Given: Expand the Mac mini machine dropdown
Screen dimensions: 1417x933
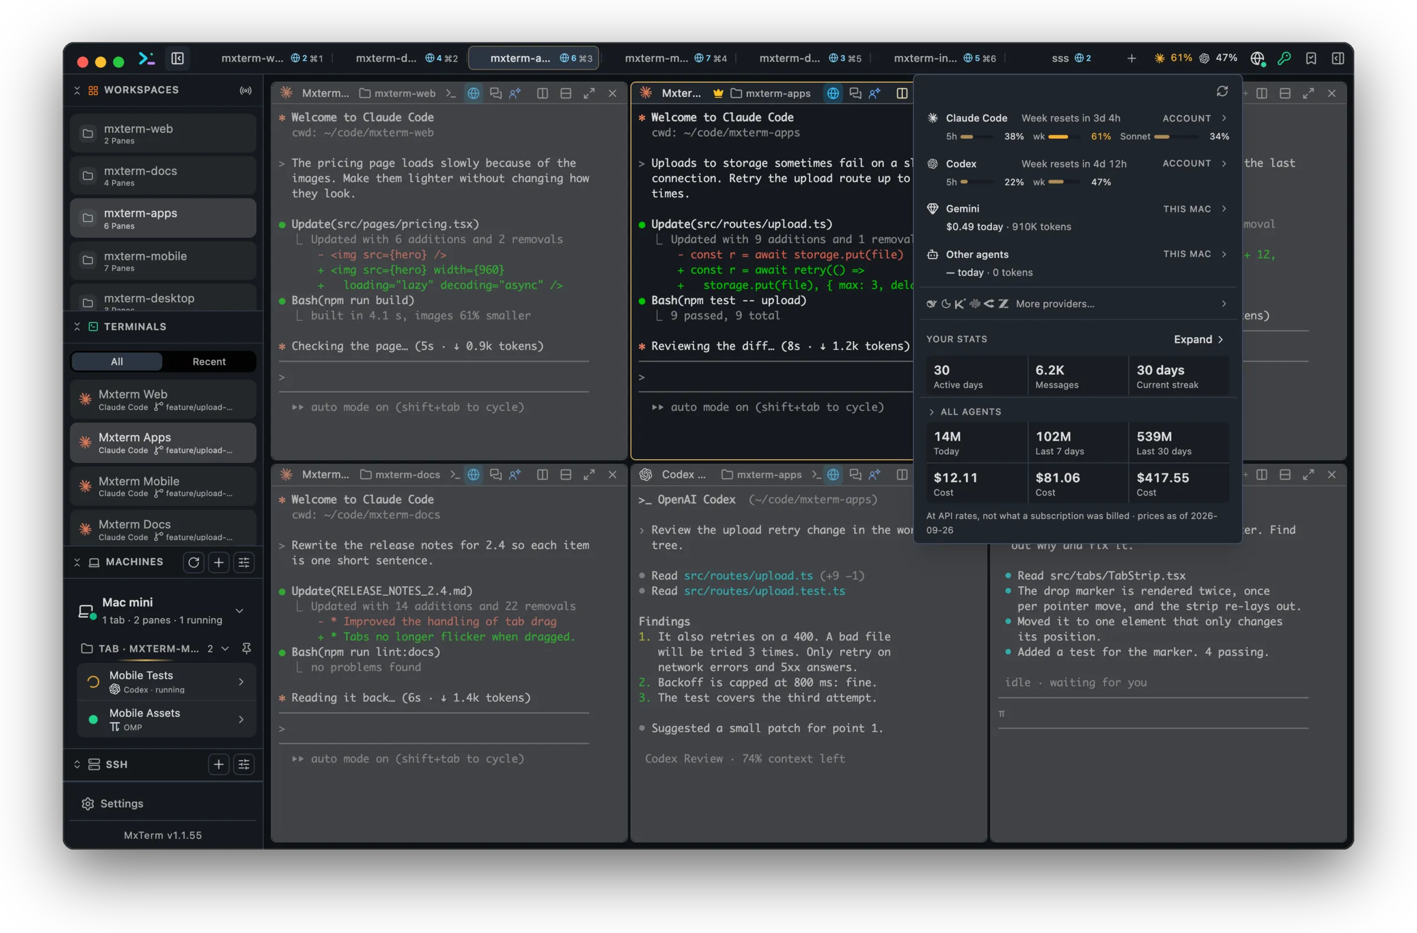Looking at the screenshot, I should (x=239, y=611).
